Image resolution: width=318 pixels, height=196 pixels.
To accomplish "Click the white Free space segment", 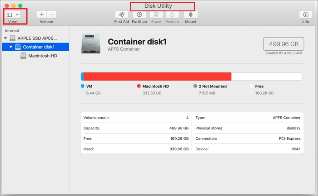I will point(267,76).
